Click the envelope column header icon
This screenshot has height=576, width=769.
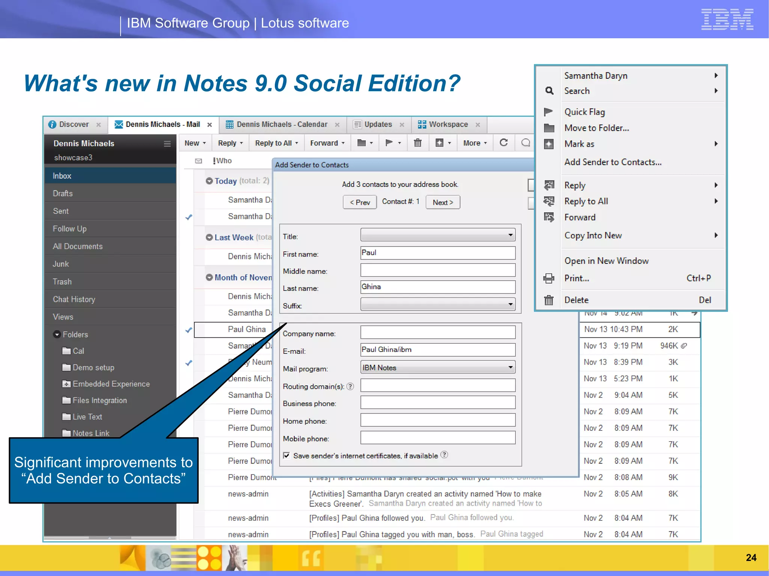199,161
